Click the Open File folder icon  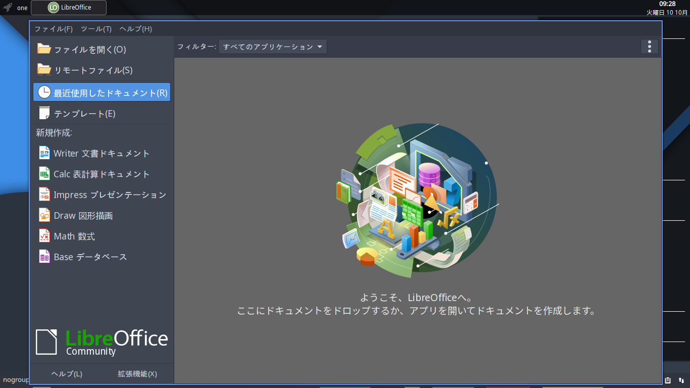tap(44, 49)
